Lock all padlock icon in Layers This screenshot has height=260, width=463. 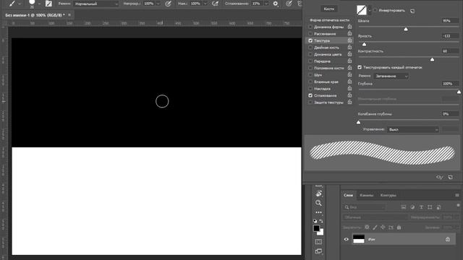399,227
